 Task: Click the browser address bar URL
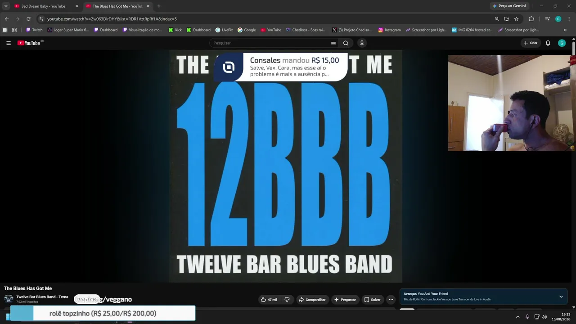pyautogui.click(x=112, y=19)
